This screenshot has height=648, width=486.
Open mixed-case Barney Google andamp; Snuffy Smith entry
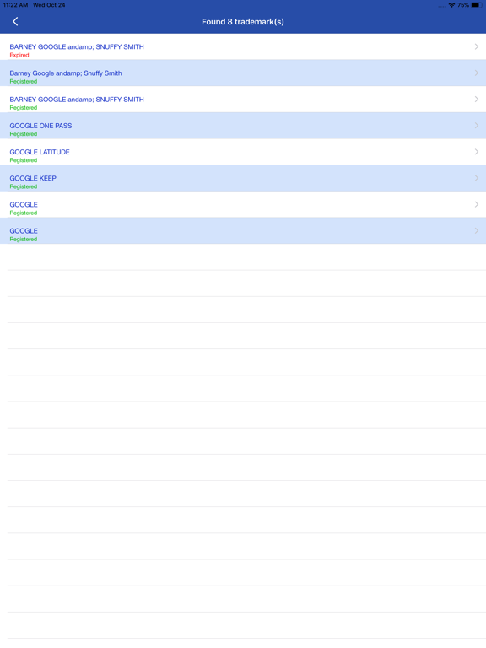point(243,73)
